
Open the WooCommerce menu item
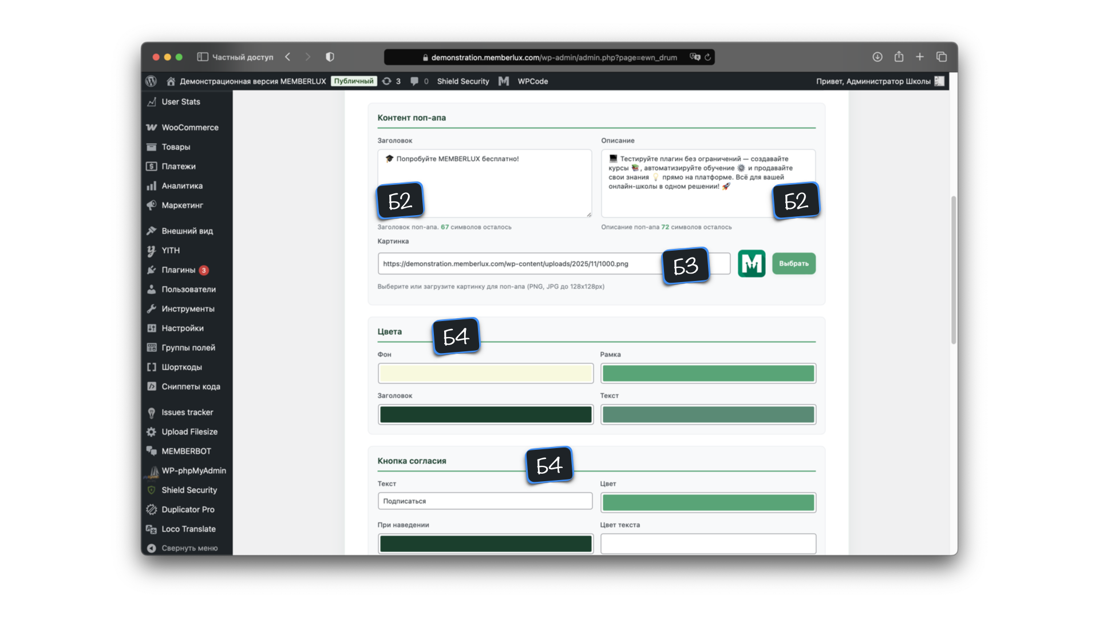[x=189, y=128]
